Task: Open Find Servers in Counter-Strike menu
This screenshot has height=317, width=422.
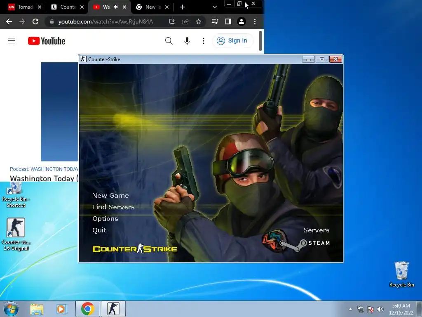Action: [113, 207]
